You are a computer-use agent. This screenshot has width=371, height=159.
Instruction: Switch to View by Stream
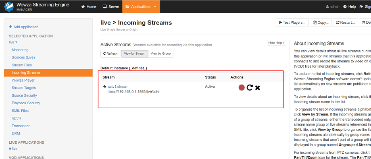pos(135,54)
